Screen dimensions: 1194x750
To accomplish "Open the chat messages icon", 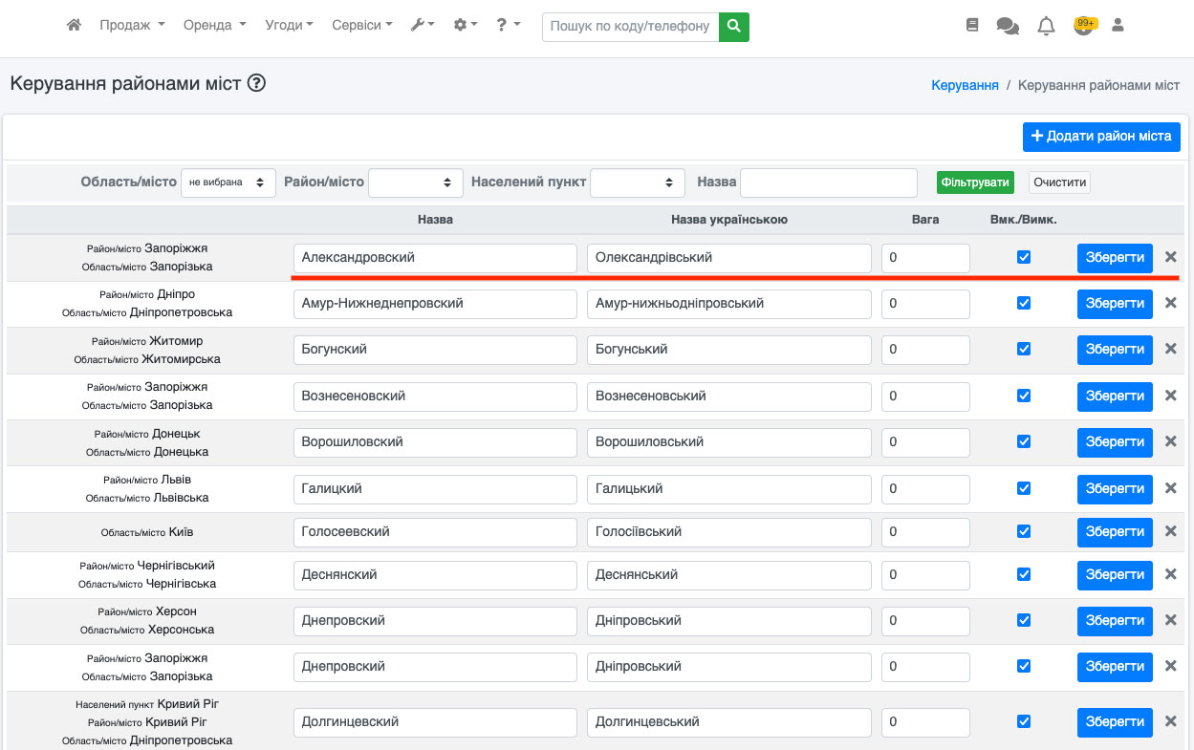I will (x=1008, y=26).
